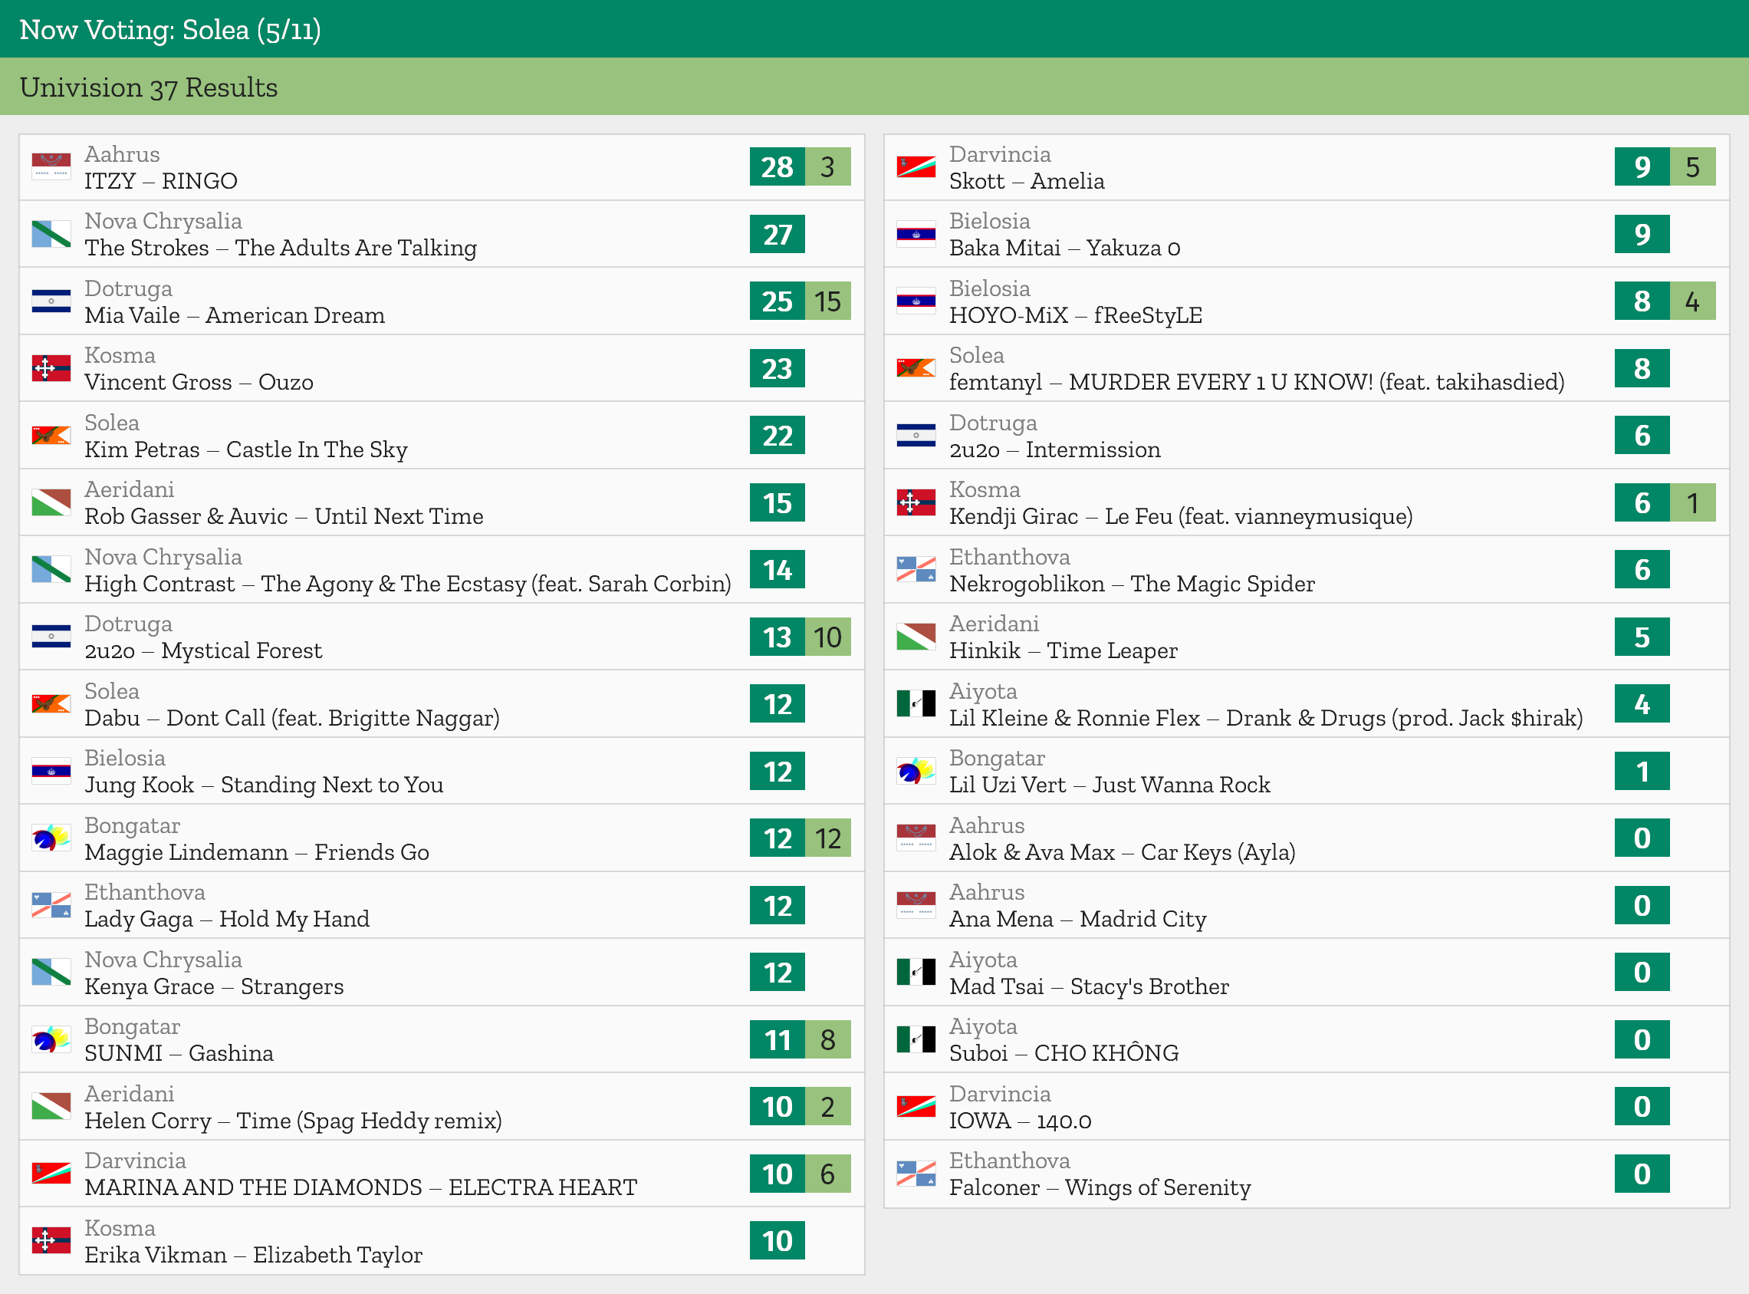Click the song title Nekrogoblikon – The Magic Spider
The height and width of the screenshot is (1294, 1749).
tap(1132, 584)
